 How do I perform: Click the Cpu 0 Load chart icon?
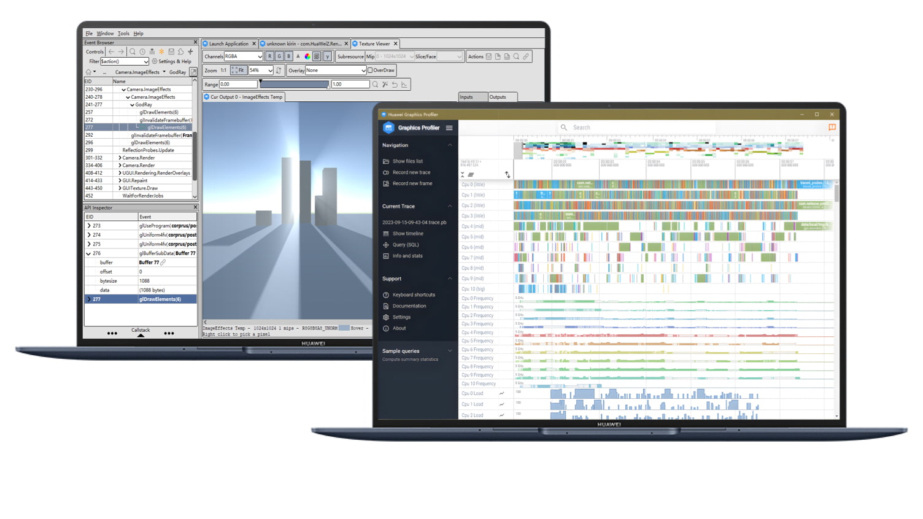tap(501, 393)
